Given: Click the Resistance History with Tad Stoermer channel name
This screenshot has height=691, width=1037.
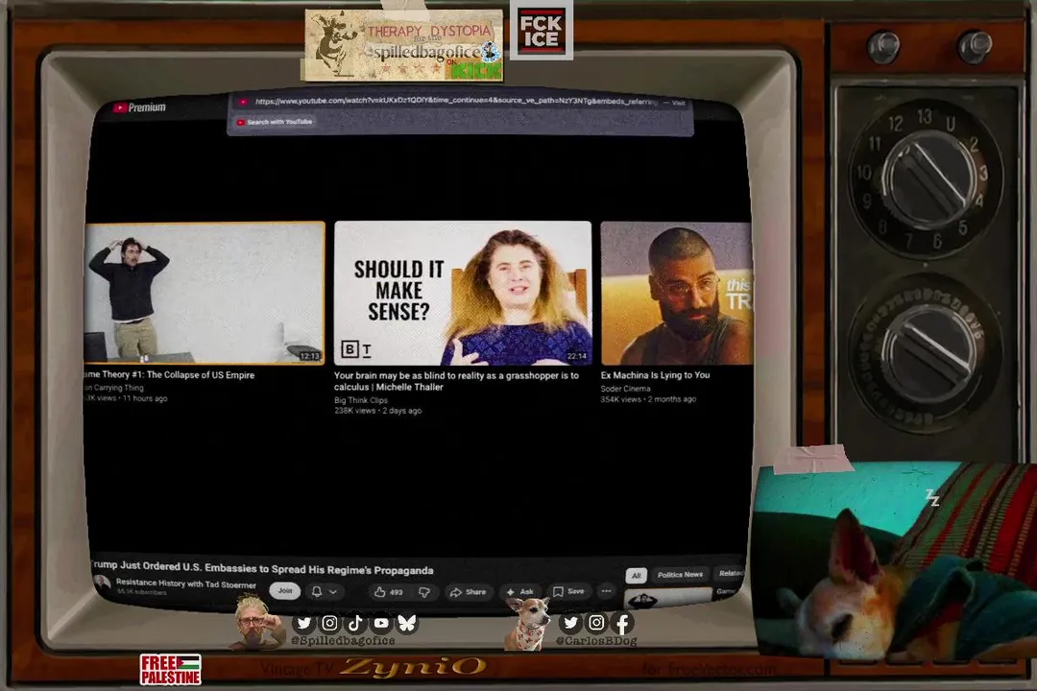Looking at the screenshot, I should point(186,584).
